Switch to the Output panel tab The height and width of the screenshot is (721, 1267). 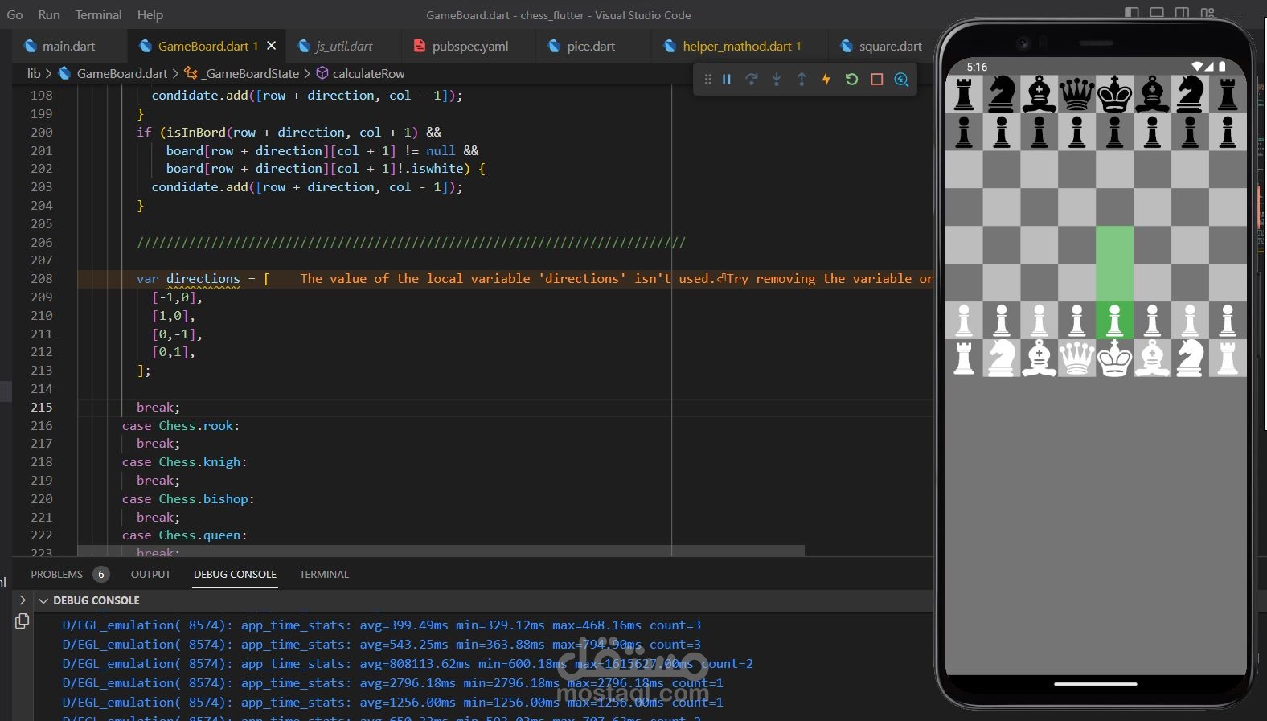pyautogui.click(x=151, y=574)
